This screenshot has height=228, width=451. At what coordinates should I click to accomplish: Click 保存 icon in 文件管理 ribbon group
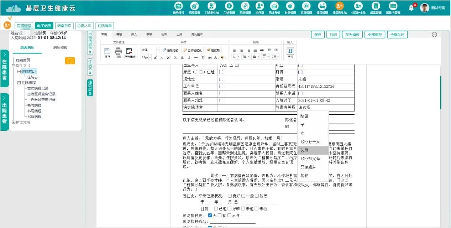coord(107,53)
